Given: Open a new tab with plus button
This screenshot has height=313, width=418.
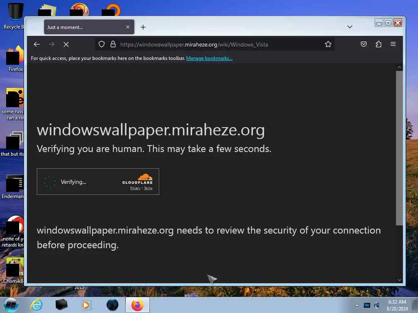Looking at the screenshot, I should (143, 27).
